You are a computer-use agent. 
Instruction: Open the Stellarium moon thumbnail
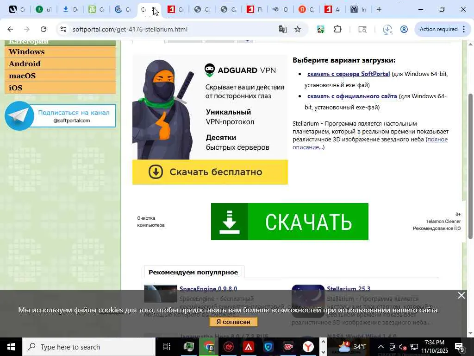(x=308, y=301)
